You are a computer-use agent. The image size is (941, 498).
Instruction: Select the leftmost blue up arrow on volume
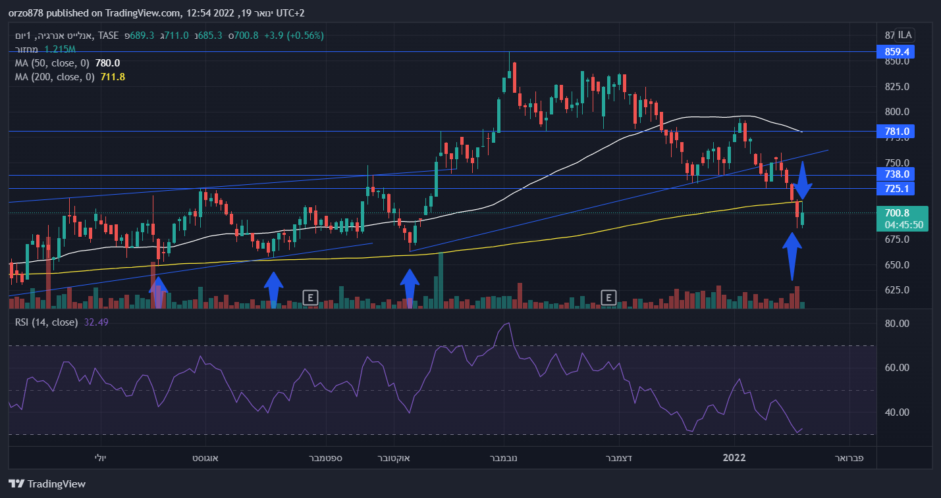click(158, 291)
